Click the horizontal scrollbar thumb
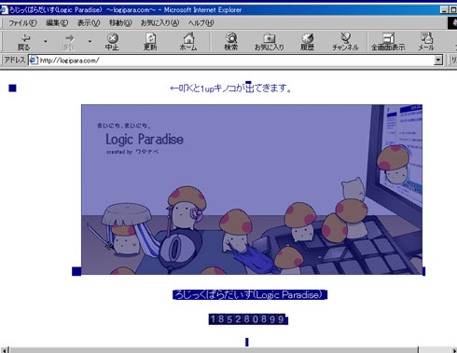Viewport: 457px width, 353px height. point(215,350)
